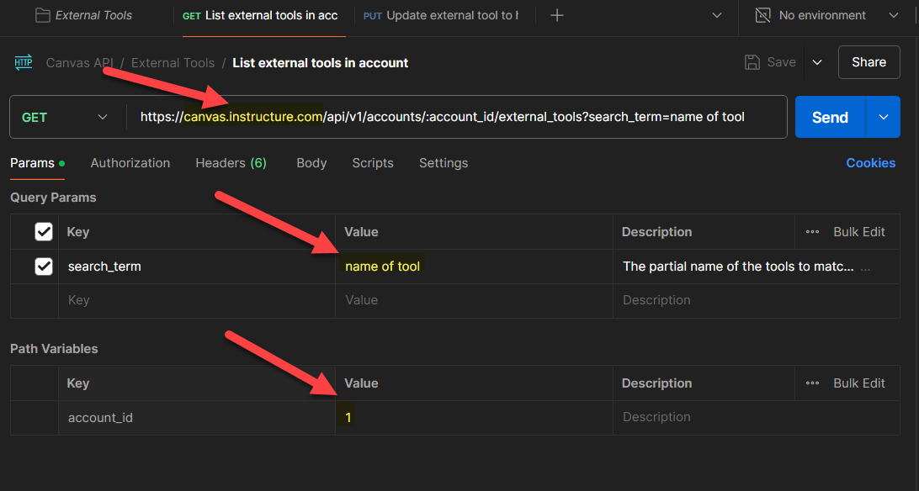Click the HTTP icon beside the Canvas API breadcrumb
Screen dimensions: 919x491
24,61
